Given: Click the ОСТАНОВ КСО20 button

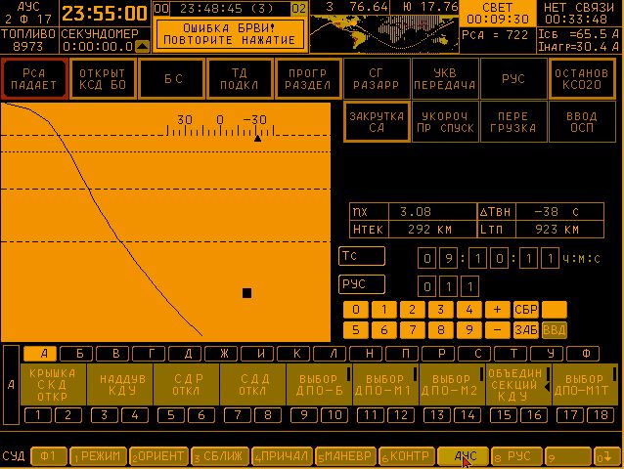Looking at the screenshot, I should pos(582,79).
